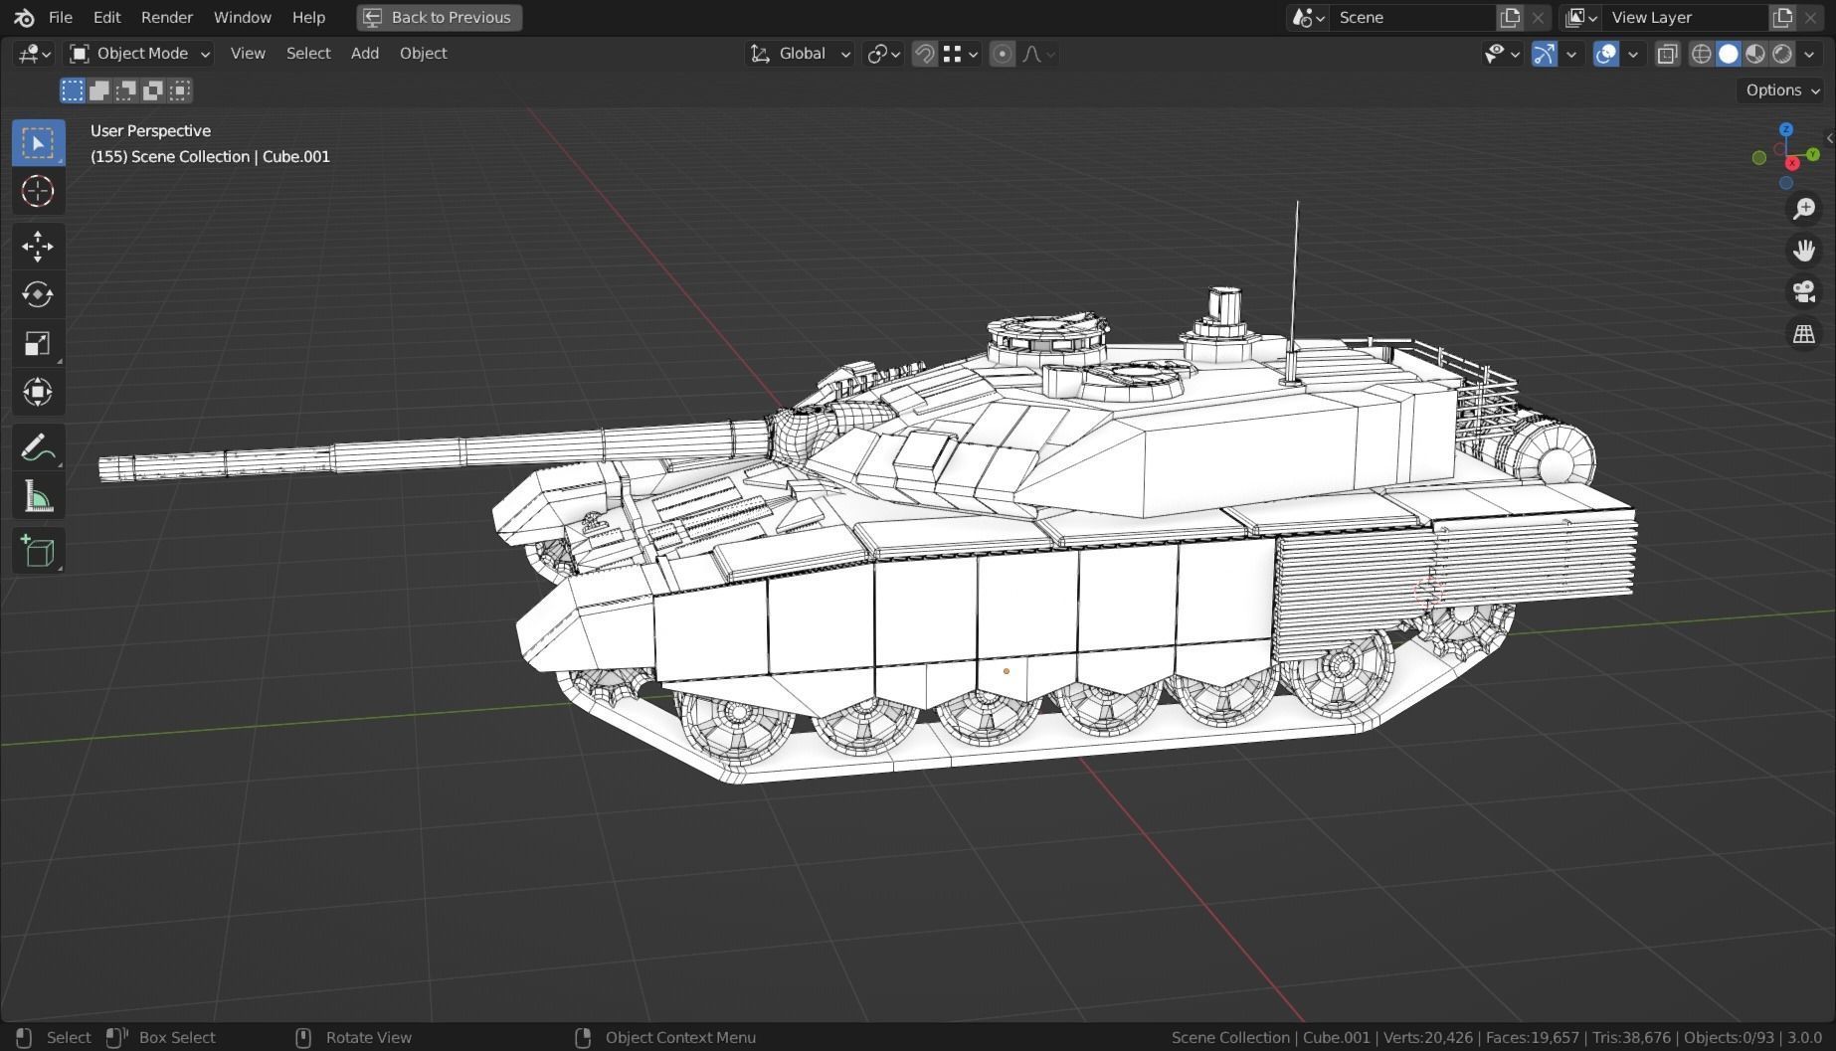The width and height of the screenshot is (1836, 1051).
Task: Select the Rotate tool
Action: 38,294
